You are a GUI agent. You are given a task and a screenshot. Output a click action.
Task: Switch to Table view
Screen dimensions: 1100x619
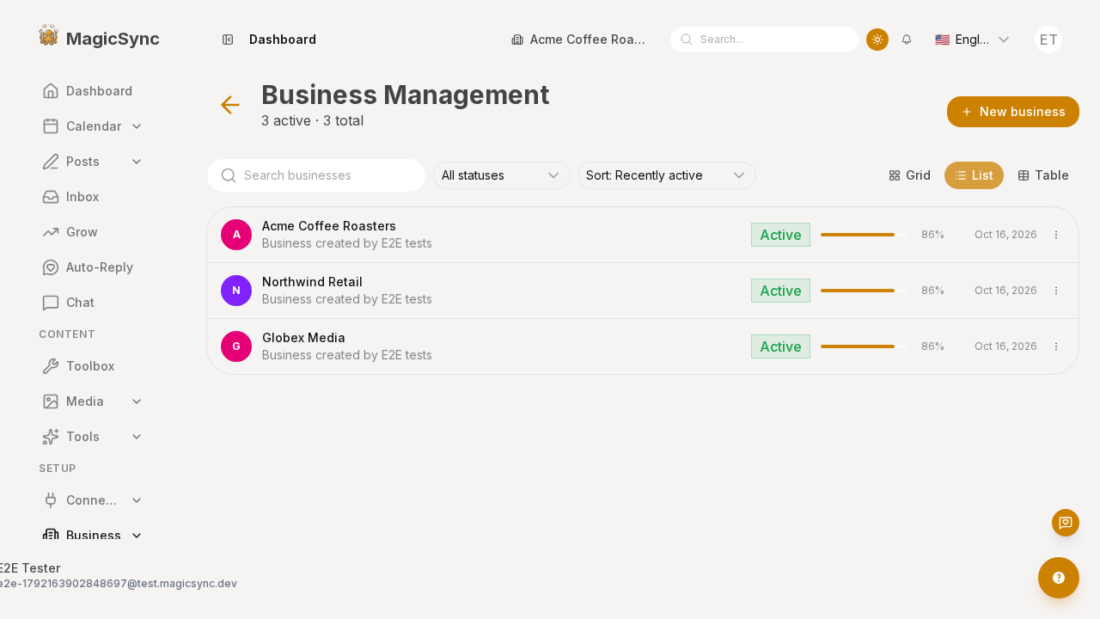[1043, 175]
